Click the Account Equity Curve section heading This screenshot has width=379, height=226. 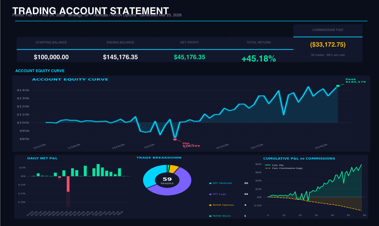(x=40, y=71)
